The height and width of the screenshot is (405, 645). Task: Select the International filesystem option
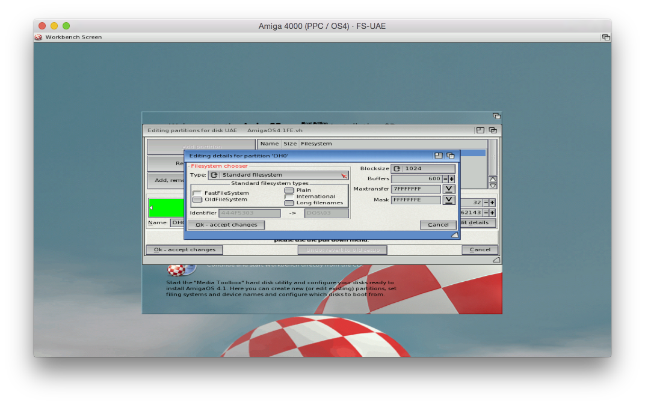pyautogui.click(x=289, y=196)
